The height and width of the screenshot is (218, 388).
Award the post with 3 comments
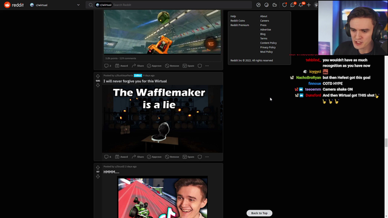point(121,66)
